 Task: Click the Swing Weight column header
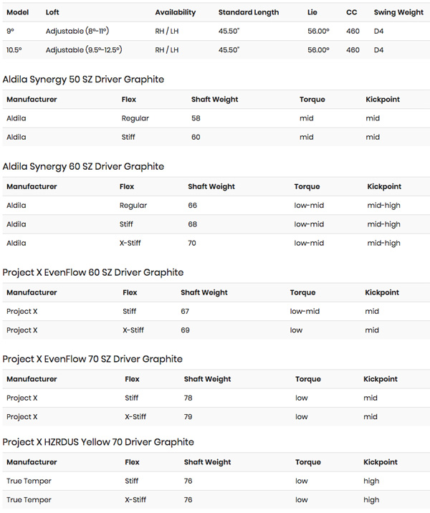point(398,12)
